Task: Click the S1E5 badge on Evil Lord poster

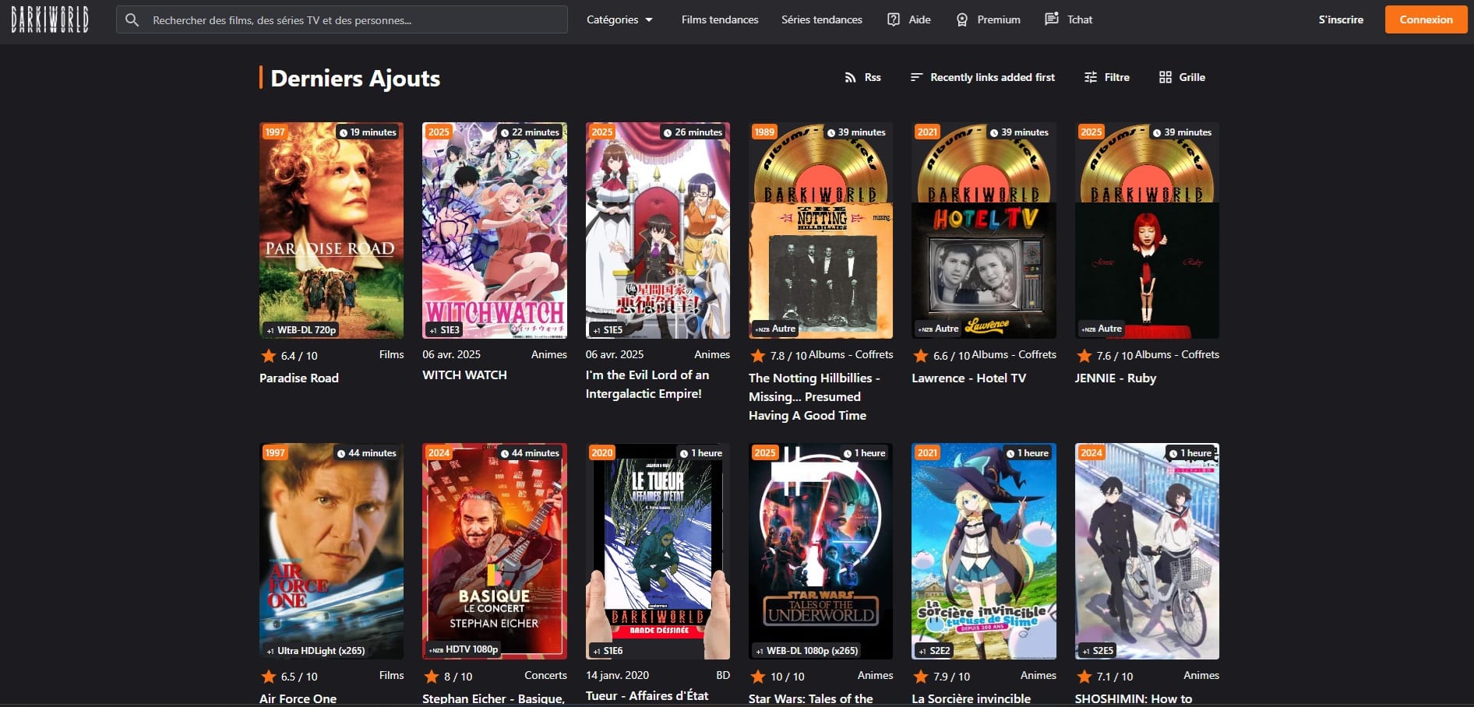Action: (608, 330)
